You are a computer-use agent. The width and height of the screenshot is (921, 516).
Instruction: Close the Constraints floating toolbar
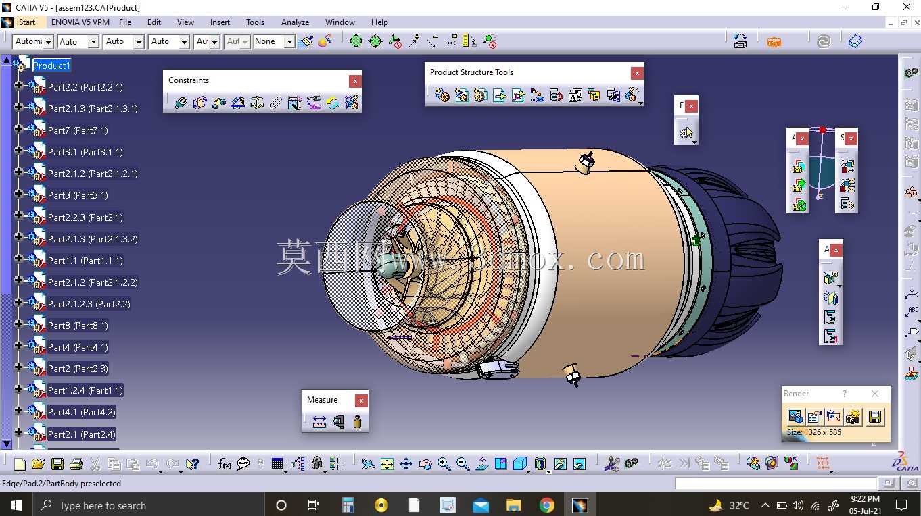[355, 81]
